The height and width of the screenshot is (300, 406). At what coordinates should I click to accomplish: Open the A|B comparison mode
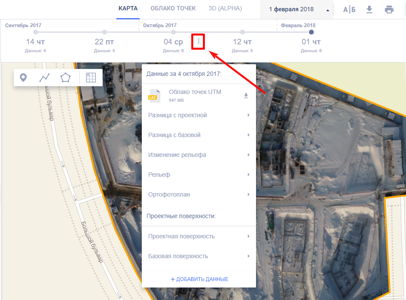(x=350, y=9)
